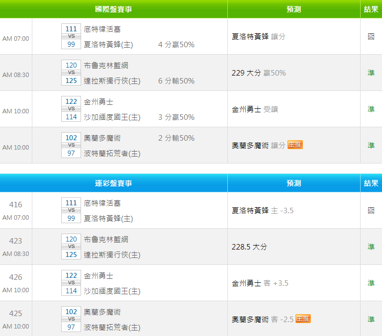Open 沙加緬度國王(主) in game 426 row
This screenshot has height=336, width=382.
click(x=112, y=291)
